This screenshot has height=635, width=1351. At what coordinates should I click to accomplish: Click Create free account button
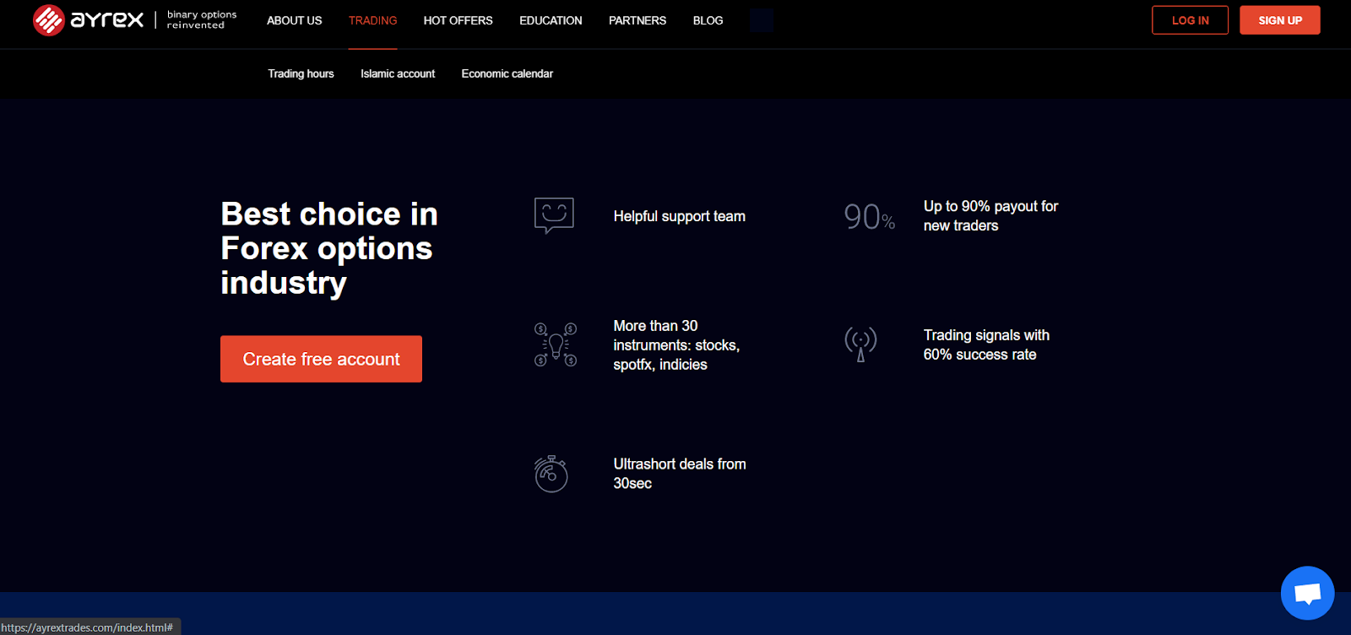coord(321,359)
